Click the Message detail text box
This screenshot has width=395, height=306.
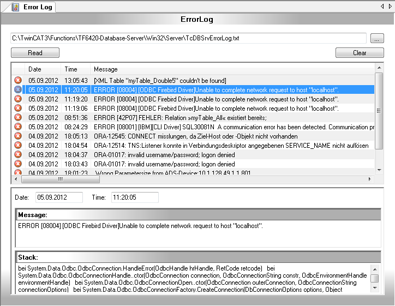pyautogui.click(x=198, y=233)
